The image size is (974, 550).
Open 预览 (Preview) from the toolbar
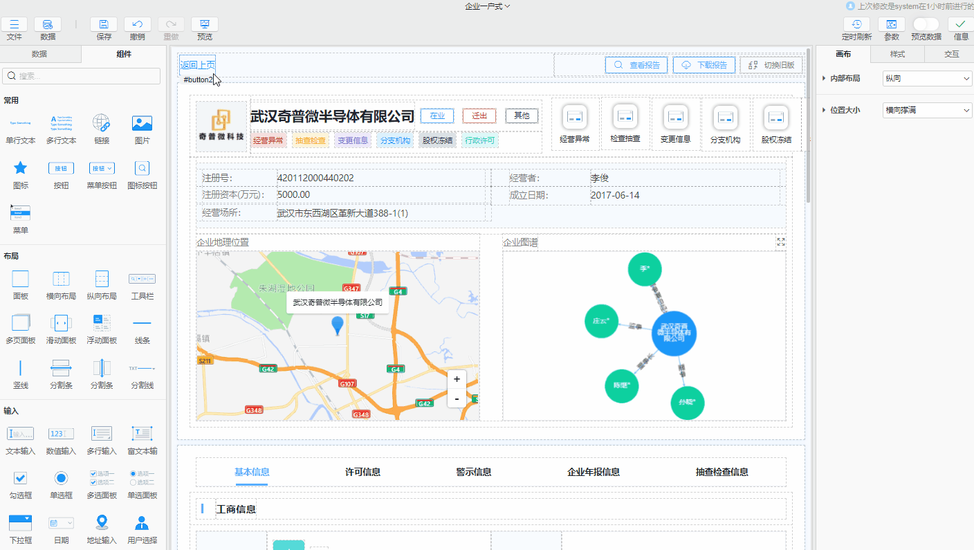[x=205, y=25]
